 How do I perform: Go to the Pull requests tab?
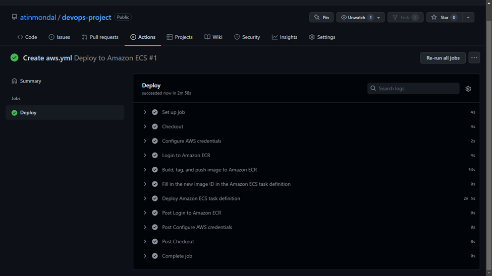coord(100,37)
